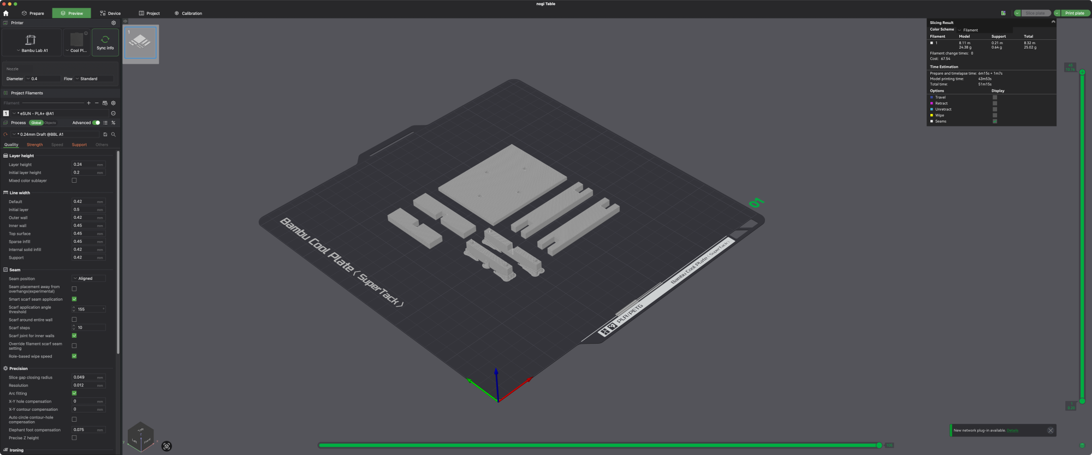Open the Color Scheme Filament dropdown
Viewport: 1092px width, 455px height.
(x=984, y=30)
